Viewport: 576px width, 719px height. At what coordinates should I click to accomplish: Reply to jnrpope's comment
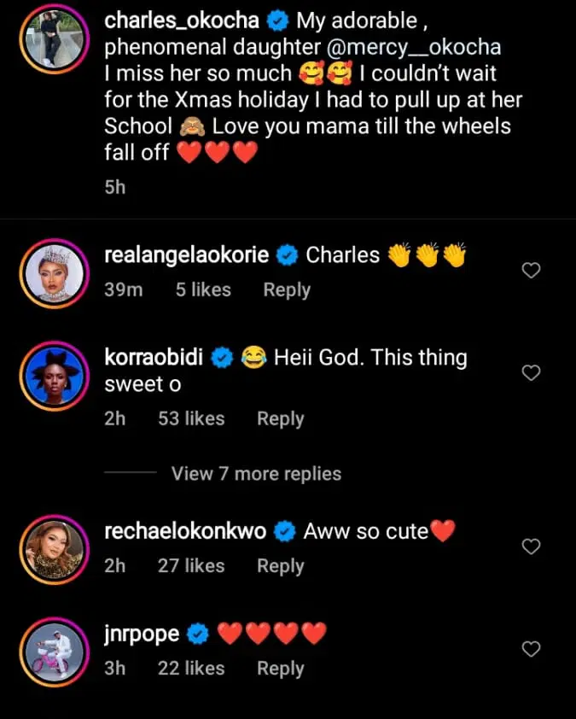(281, 669)
